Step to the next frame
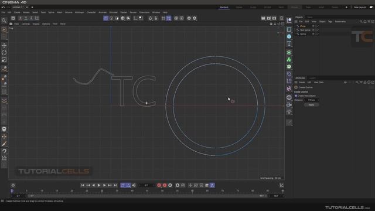The height and width of the screenshot is (211, 375). pos(104,185)
